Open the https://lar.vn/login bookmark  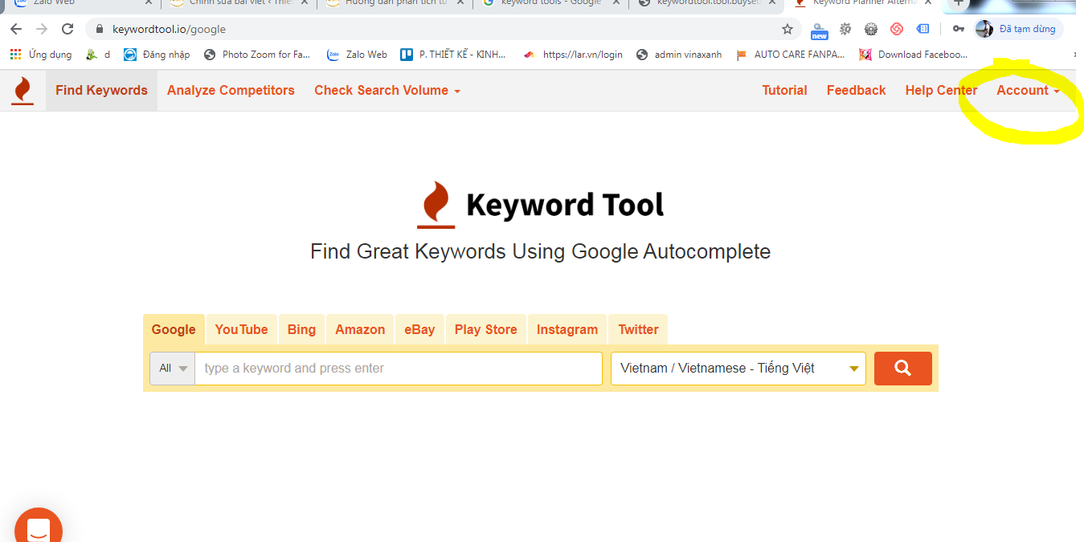click(573, 55)
